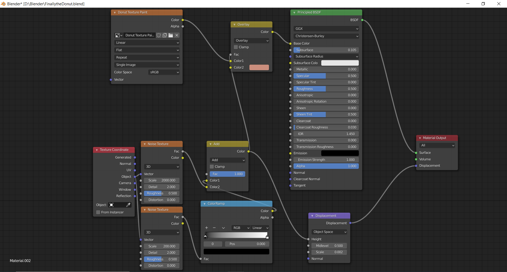Enable Clamp in the Overlay node

[x=236, y=47]
